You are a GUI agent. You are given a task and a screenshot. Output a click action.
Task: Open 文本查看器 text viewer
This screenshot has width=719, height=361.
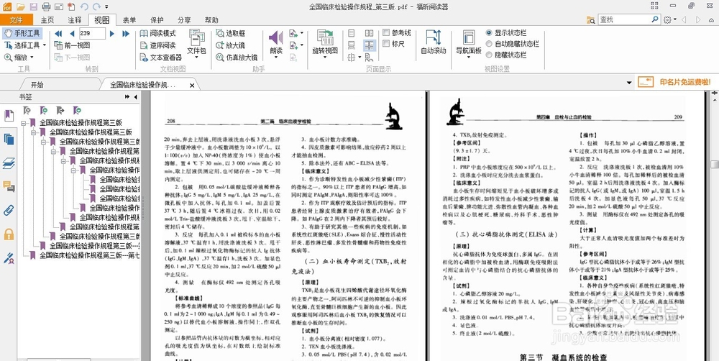(161, 58)
